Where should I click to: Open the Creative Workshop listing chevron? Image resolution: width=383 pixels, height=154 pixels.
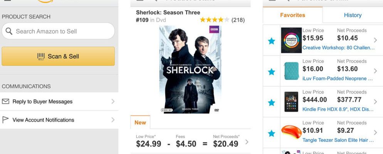tap(376, 40)
